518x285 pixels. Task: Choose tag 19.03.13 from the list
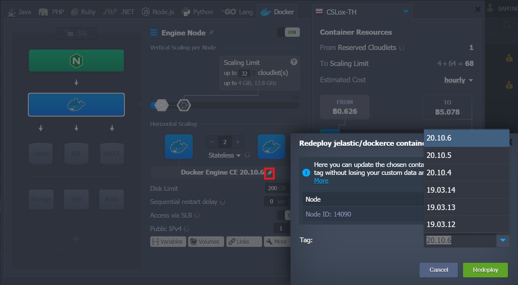(467, 207)
